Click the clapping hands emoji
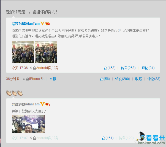166x147 pixels. tap(14, 93)
